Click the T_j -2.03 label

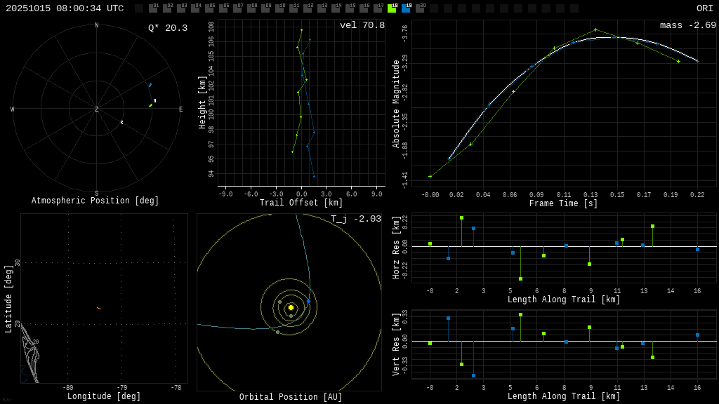tap(356, 219)
